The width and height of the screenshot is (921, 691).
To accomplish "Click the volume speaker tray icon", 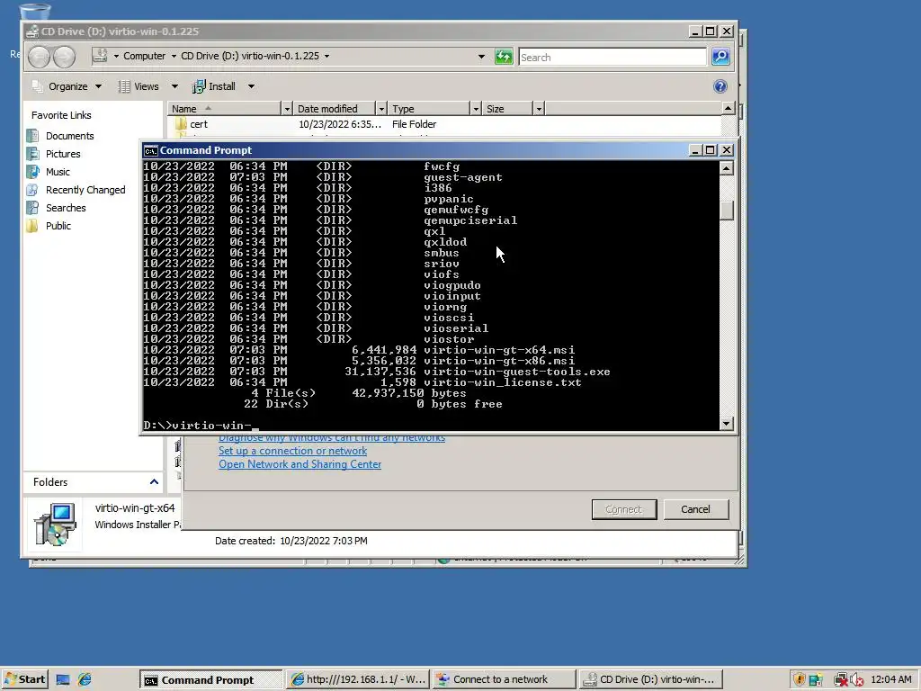I will (x=856, y=680).
